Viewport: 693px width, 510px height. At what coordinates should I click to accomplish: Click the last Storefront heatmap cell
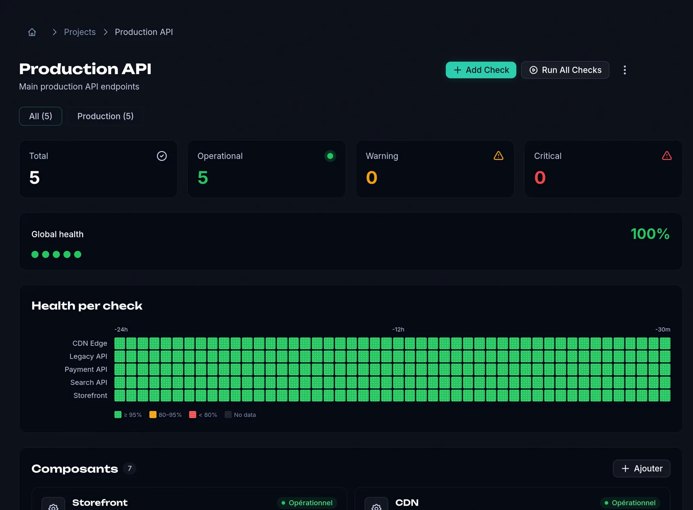[665, 395]
